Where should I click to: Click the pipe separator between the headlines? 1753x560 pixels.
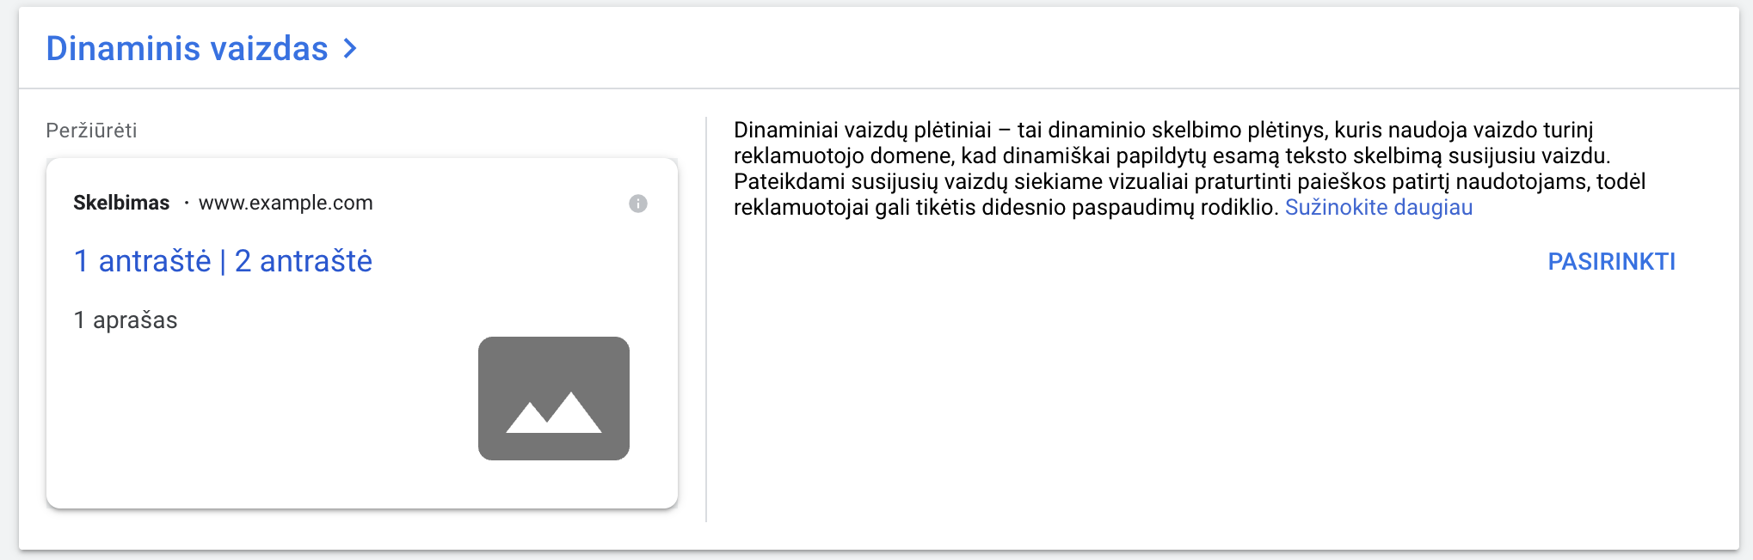(223, 261)
